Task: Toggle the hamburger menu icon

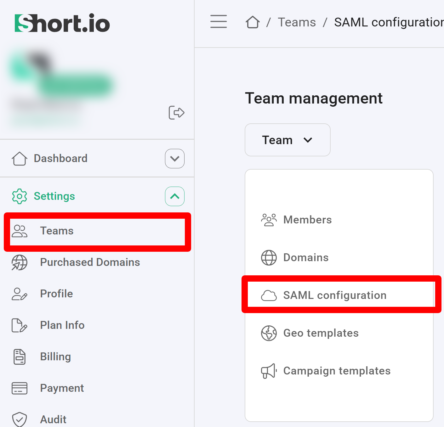Action: click(x=219, y=22)
